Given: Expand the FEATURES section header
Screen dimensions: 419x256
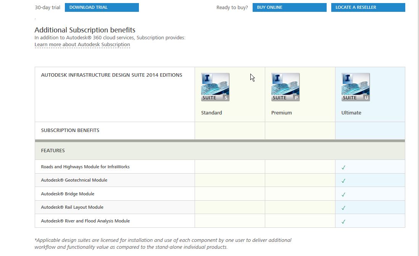Looking at the screenshot, I should point(53,150).
